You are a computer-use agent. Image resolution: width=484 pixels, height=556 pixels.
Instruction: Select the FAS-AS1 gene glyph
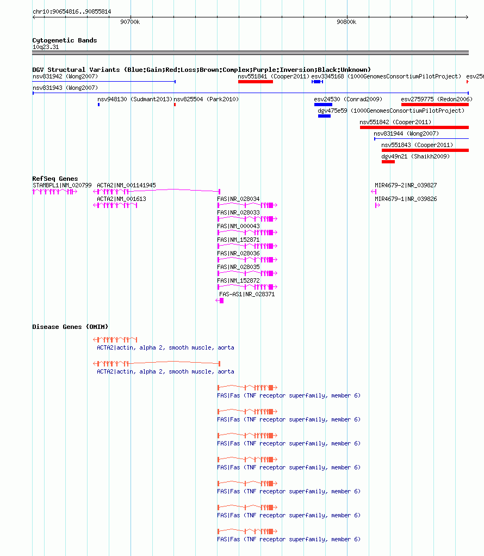click(220, 301)
